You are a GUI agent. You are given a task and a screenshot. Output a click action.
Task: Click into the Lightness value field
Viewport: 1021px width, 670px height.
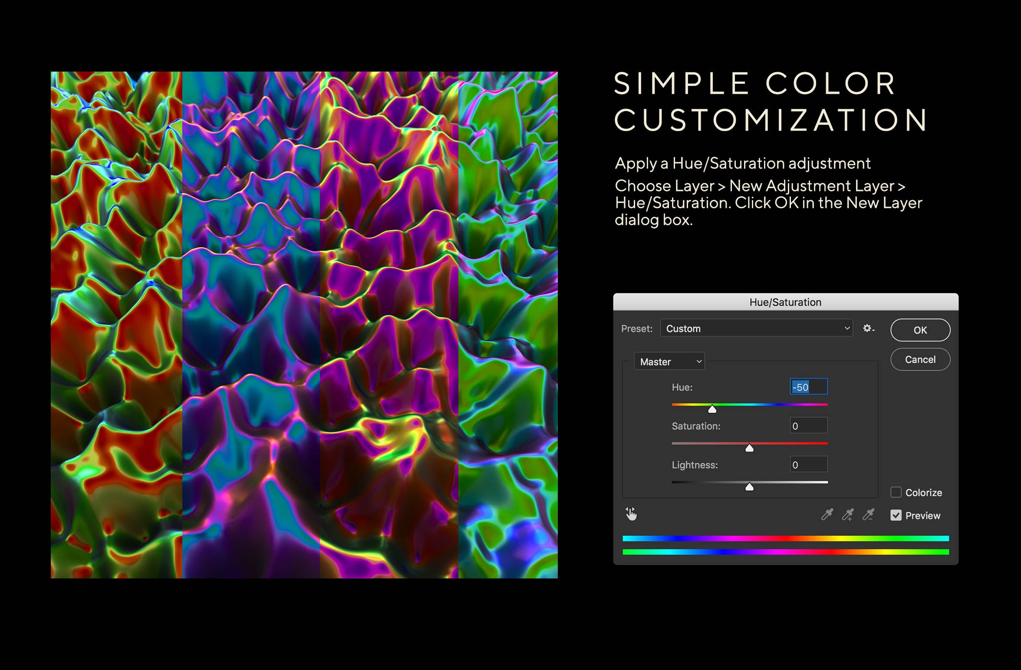click(x=808, y=465)
